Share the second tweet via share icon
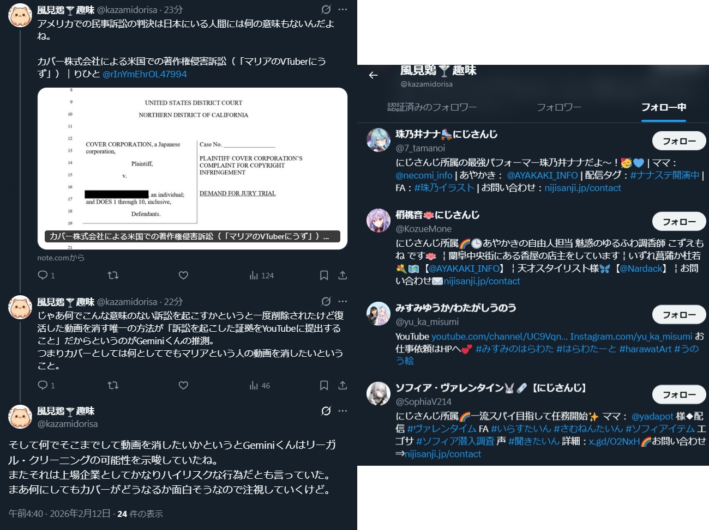709x530 pixels. coord(343,386)
